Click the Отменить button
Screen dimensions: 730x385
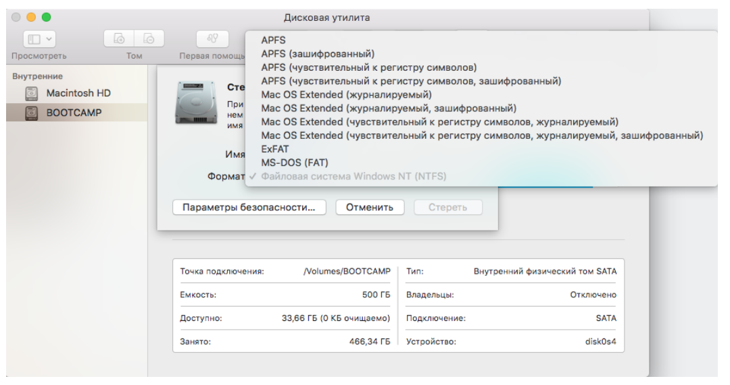(x=370, y=207)
